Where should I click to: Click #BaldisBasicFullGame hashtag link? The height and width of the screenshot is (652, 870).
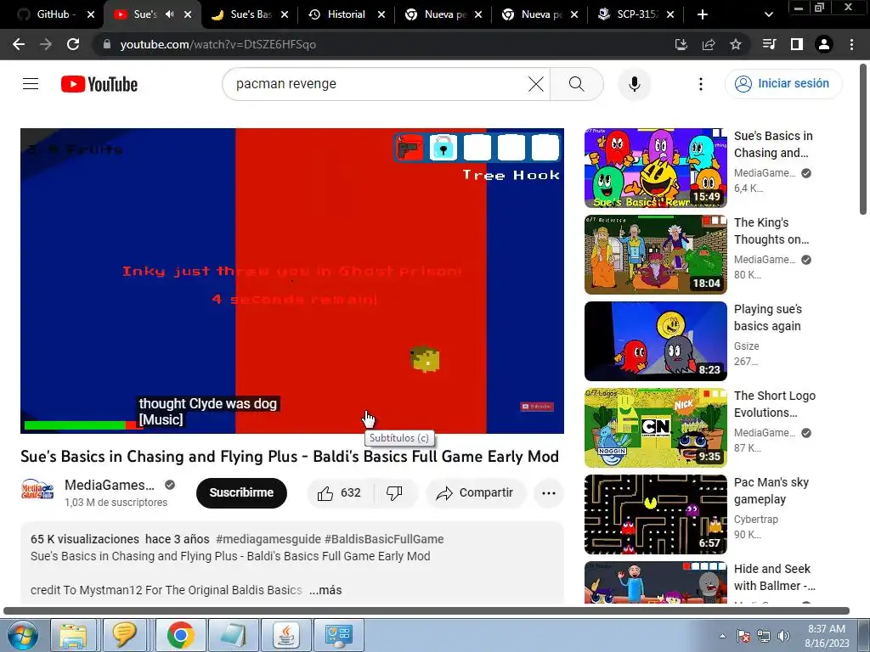coord(384,539)
